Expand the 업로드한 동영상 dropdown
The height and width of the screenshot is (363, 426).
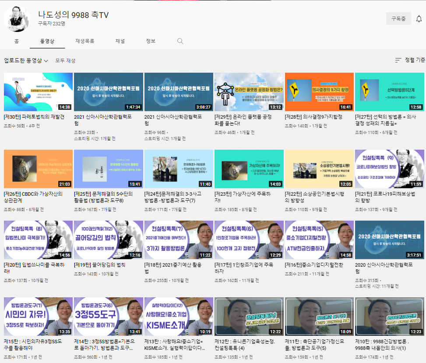point(26,60)
